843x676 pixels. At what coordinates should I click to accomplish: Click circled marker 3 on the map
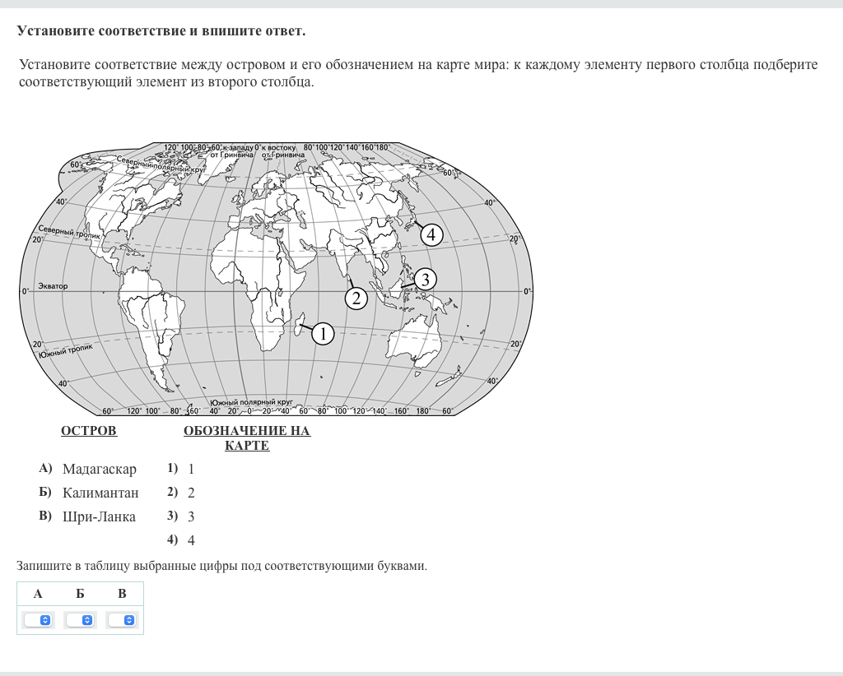tap(425, 280)
